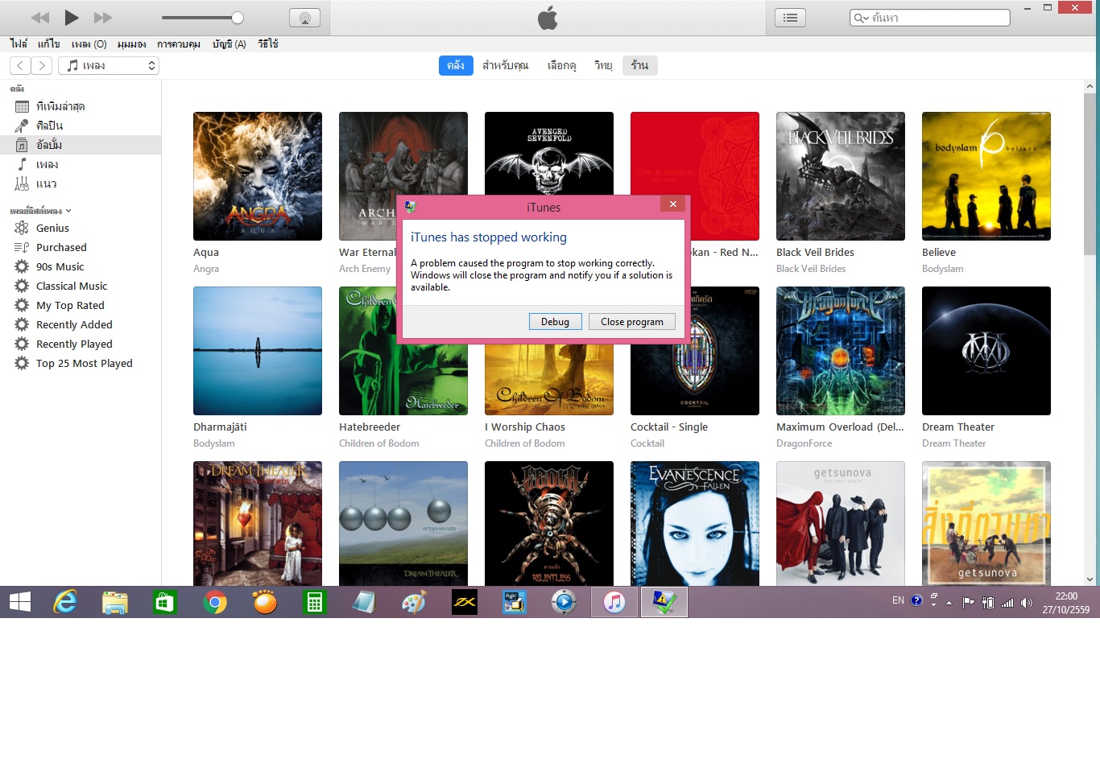Open the ไฟล์ menu
Viewport: 1100px width, 771px height.
[19, 44]
